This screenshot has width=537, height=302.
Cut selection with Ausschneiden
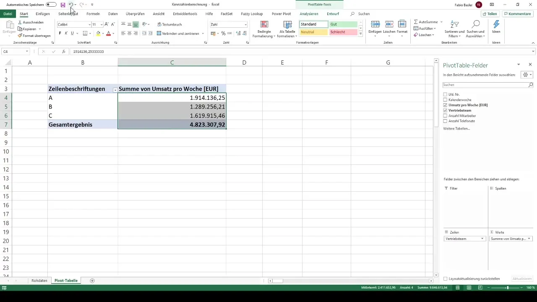[x=31, y=22]
